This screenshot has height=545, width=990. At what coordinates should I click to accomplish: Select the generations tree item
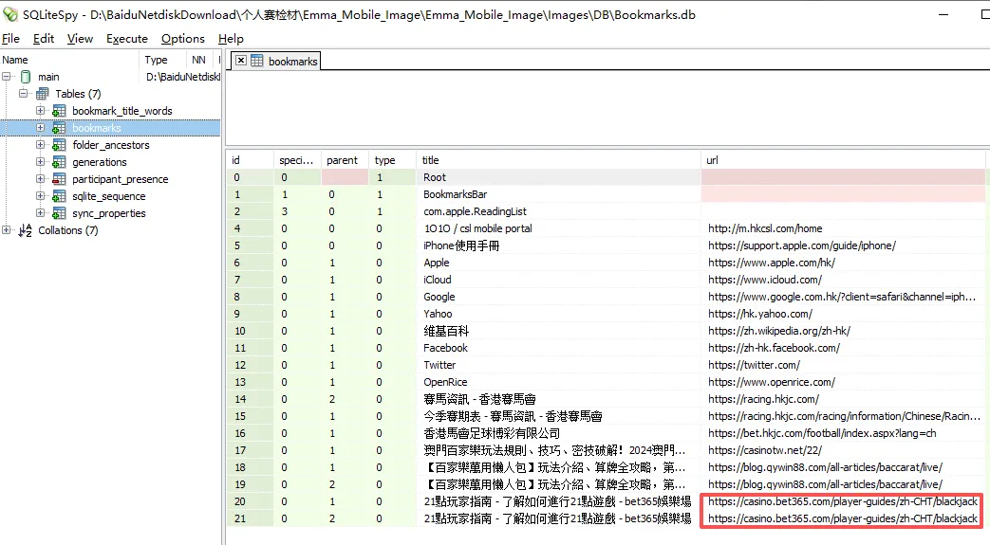coord(99,162)
